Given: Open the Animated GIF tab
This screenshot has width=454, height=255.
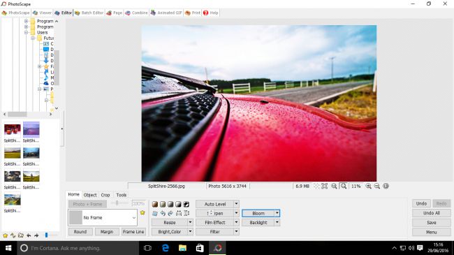Looking at the screenshot, I should click(166, 13).
